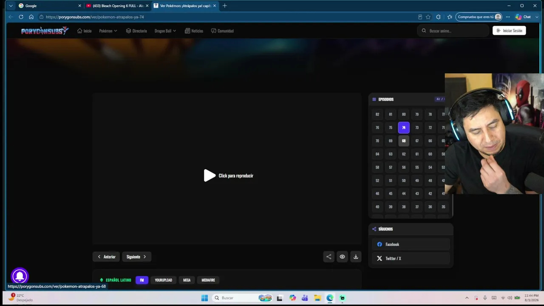Click the Edge taskbar icon

point(330,298)
